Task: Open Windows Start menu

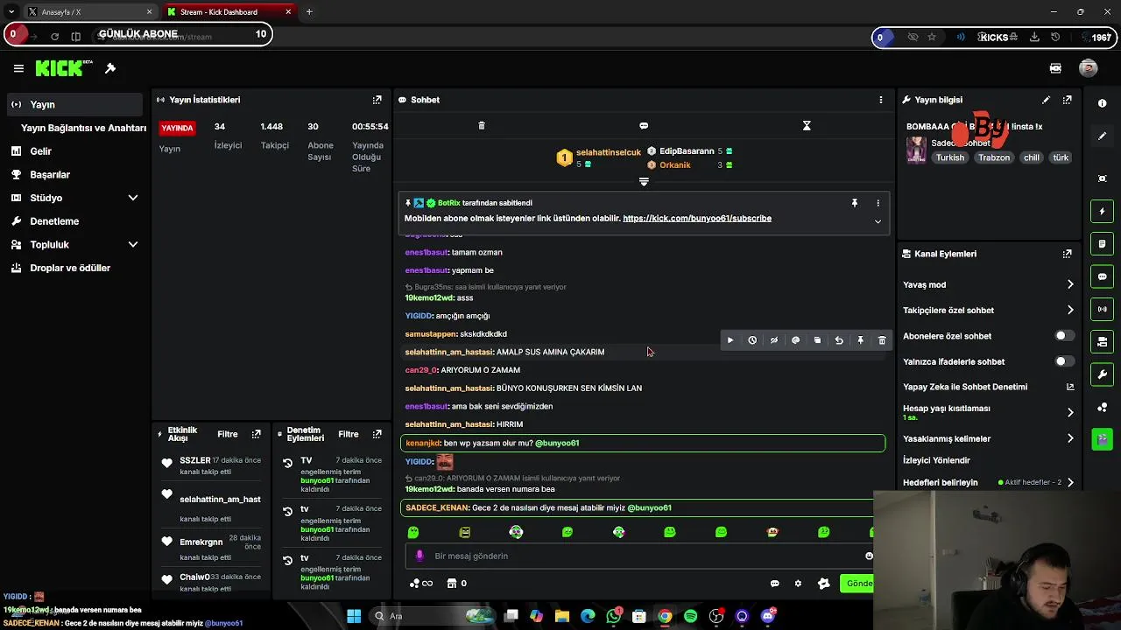Action: pyautogui.click(x=354, y=616)
